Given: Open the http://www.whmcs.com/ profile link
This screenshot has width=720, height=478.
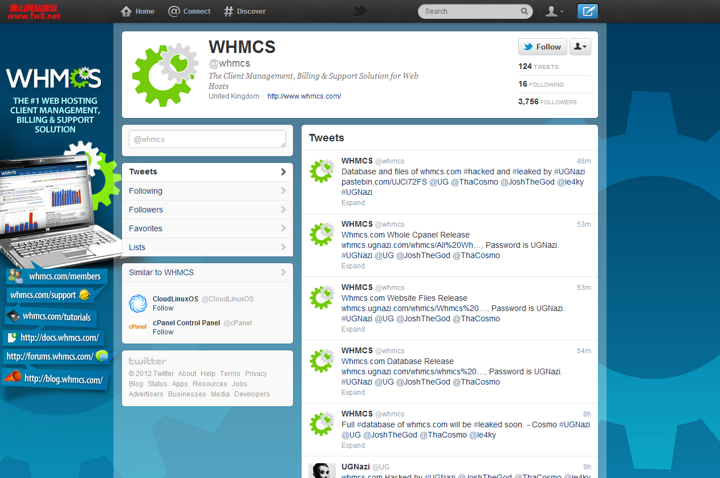Looking at the screenshot, I should point(304,96).
